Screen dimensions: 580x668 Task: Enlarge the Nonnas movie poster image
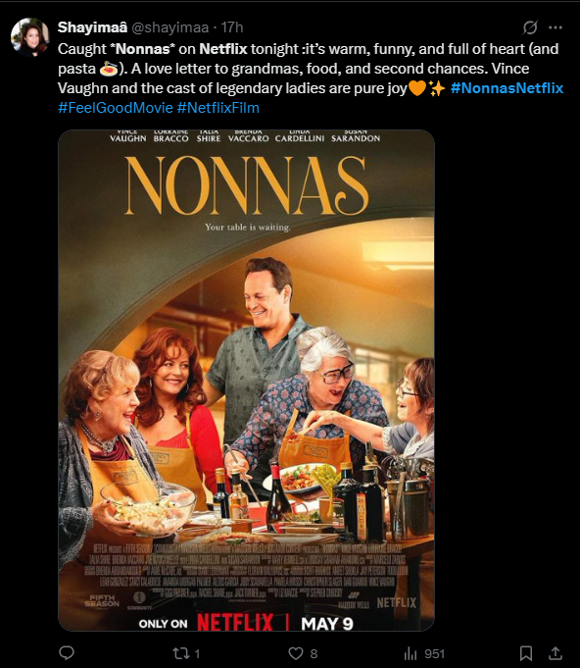[246, 380]
